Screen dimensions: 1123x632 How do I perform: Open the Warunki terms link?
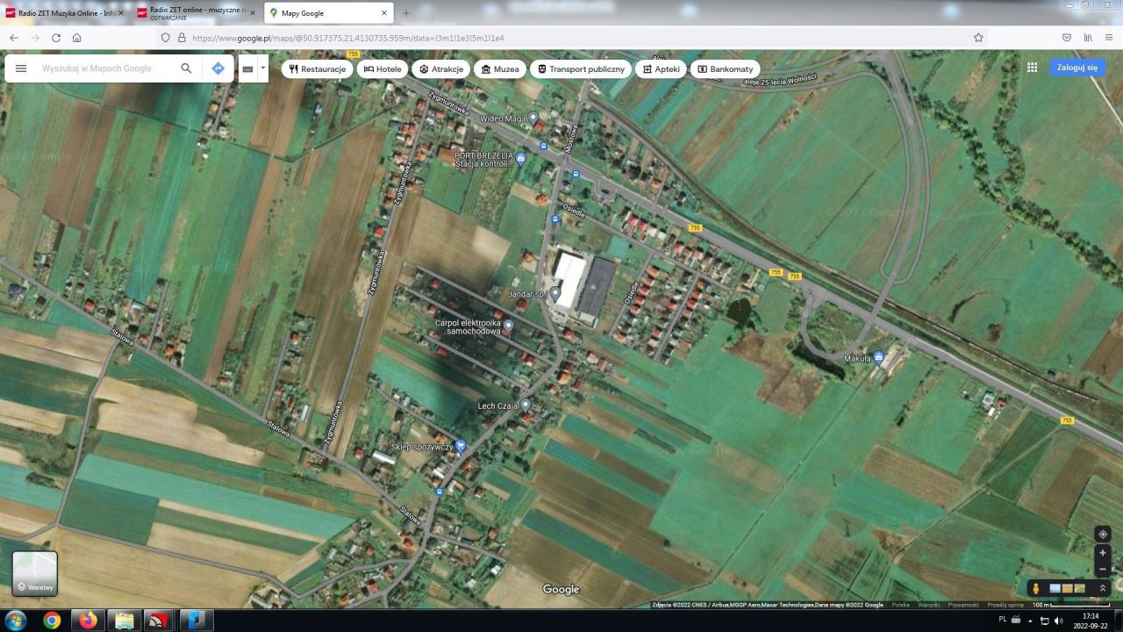(x=929, y=605)
